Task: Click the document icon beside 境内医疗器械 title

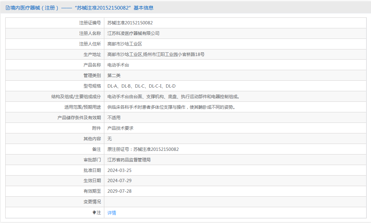Action: [x=8, y=8]
